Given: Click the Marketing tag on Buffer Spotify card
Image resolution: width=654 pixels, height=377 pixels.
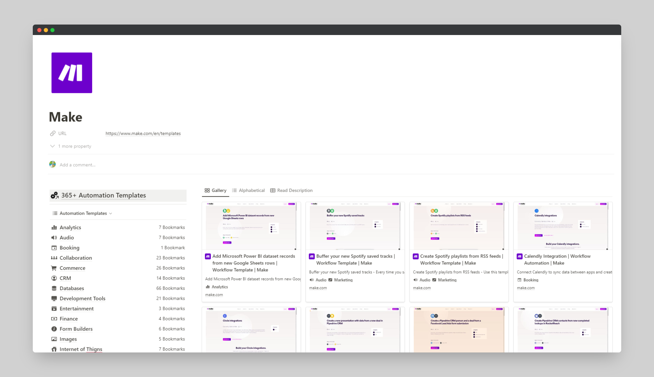Looking at the screenshot, I should (x=340, y=280).
